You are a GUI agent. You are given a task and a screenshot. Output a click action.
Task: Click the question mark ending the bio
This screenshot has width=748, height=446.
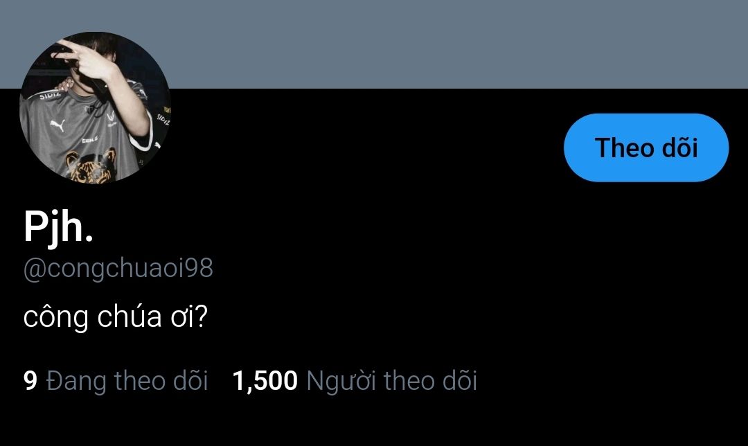202,316
